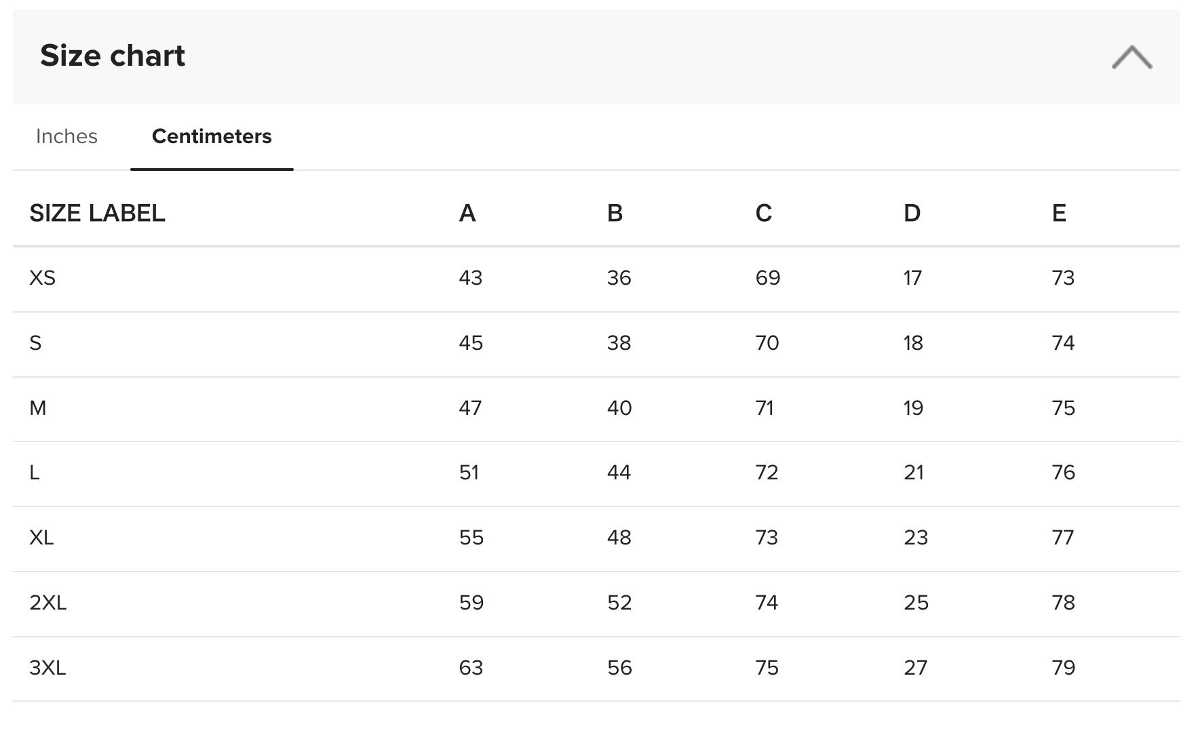Image resolution: width=1196 pixels, height=735 pixels.
Task: Click column header C
Action: [763, 214]
